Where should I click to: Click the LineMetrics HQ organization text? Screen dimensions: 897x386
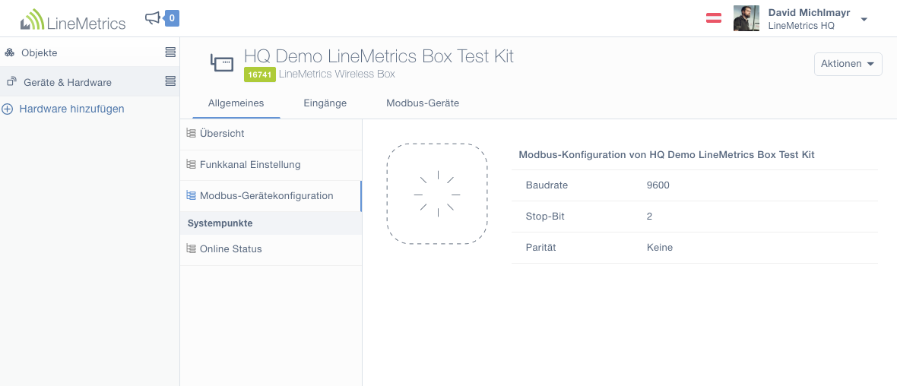click(x=801, y=26)
